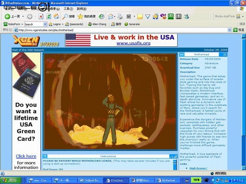This screenshot has width=246, height=184.
Task: Switch to the 'vino - Con...' taskbar window
Action: tap(39, 180)
